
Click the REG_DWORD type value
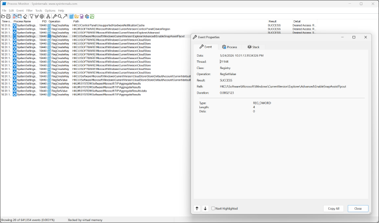point(262,103)
